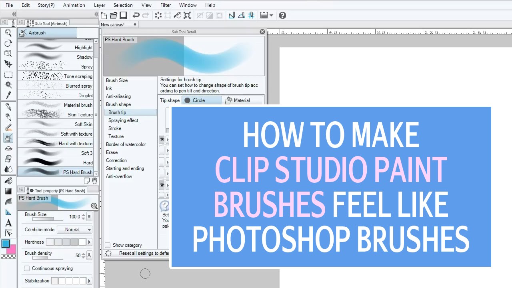Screen dimensions: 512x288
Task: Select the Blend droplets tool
Action: coord(8,169)
